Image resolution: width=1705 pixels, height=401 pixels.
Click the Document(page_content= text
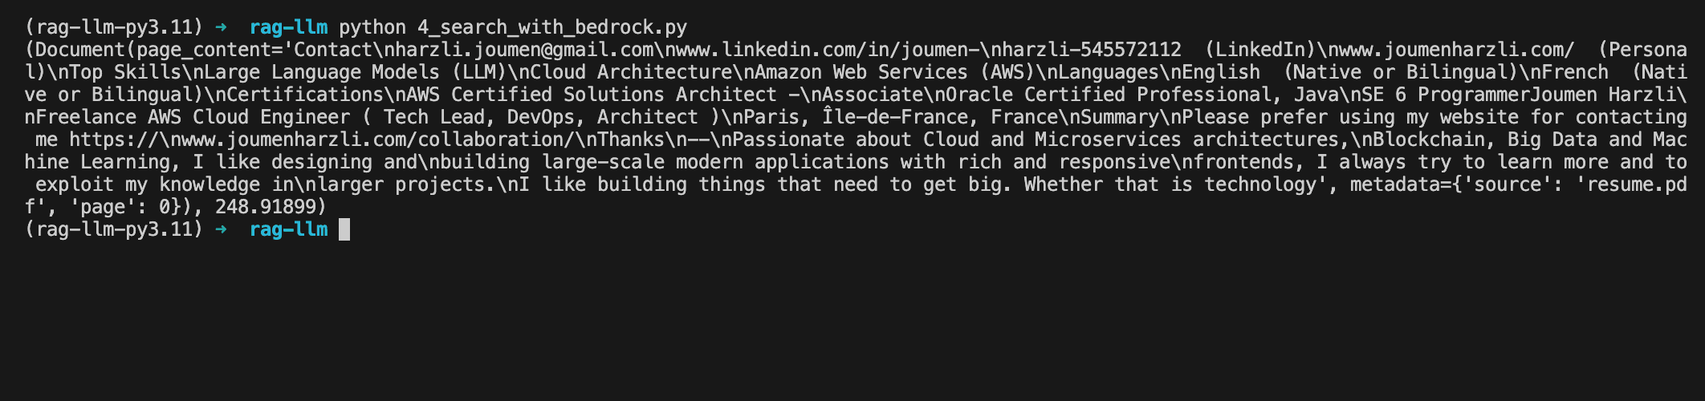coord(159,50)
